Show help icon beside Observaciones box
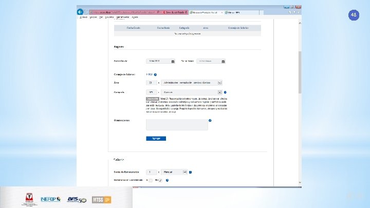Image resolution: width=370 pixels, height=208 pixels. [210, 121]
